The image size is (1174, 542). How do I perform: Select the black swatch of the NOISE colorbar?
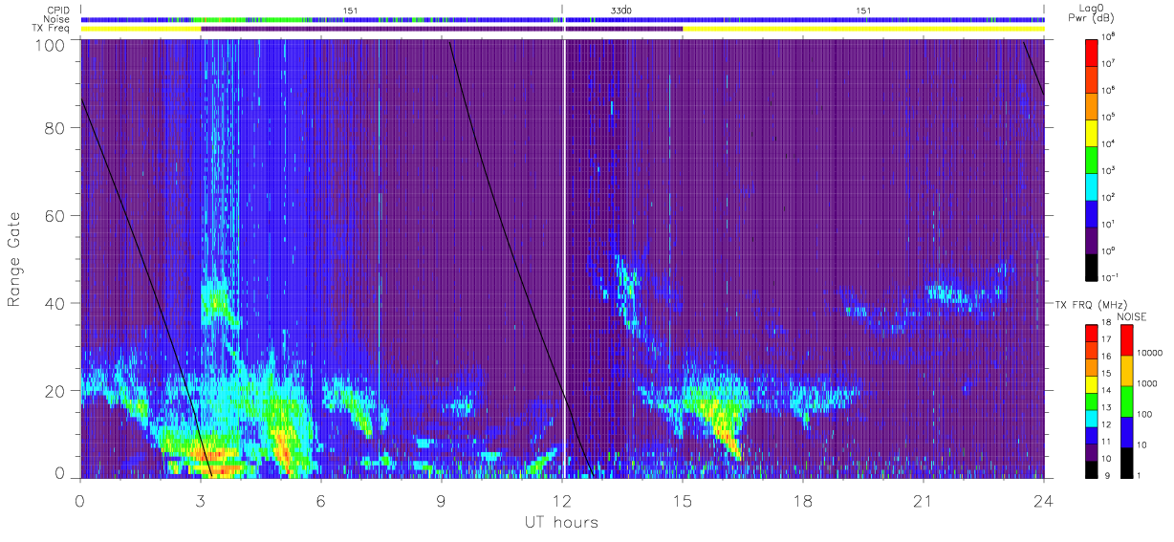(1125, 461)
